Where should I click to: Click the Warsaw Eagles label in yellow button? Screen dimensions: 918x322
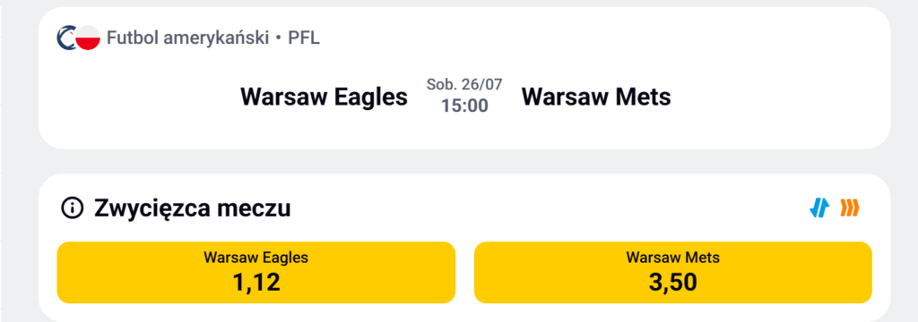(x=255, y=257)
